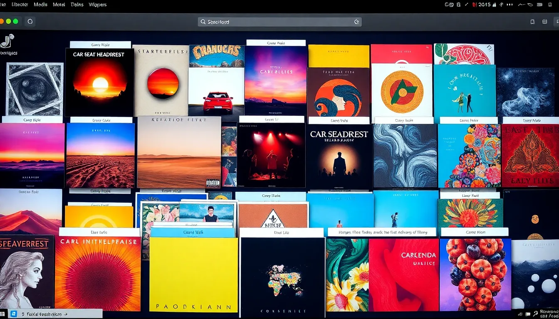Image resolution: width=559 pixels, height=319 pixels.
Task: Open the beige album with the red circular sun
Action: click(x=161, y=80)
